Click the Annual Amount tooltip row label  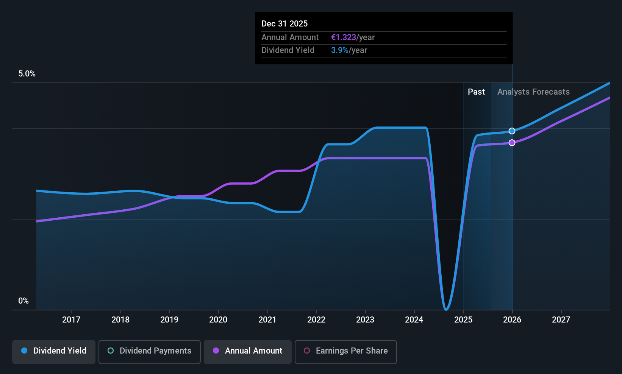(x=290, y=37)
